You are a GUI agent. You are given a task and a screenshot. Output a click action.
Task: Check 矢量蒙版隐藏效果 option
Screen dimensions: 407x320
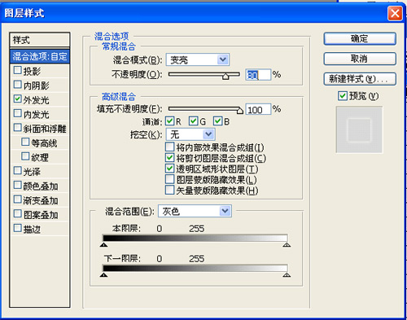[170, 190]
